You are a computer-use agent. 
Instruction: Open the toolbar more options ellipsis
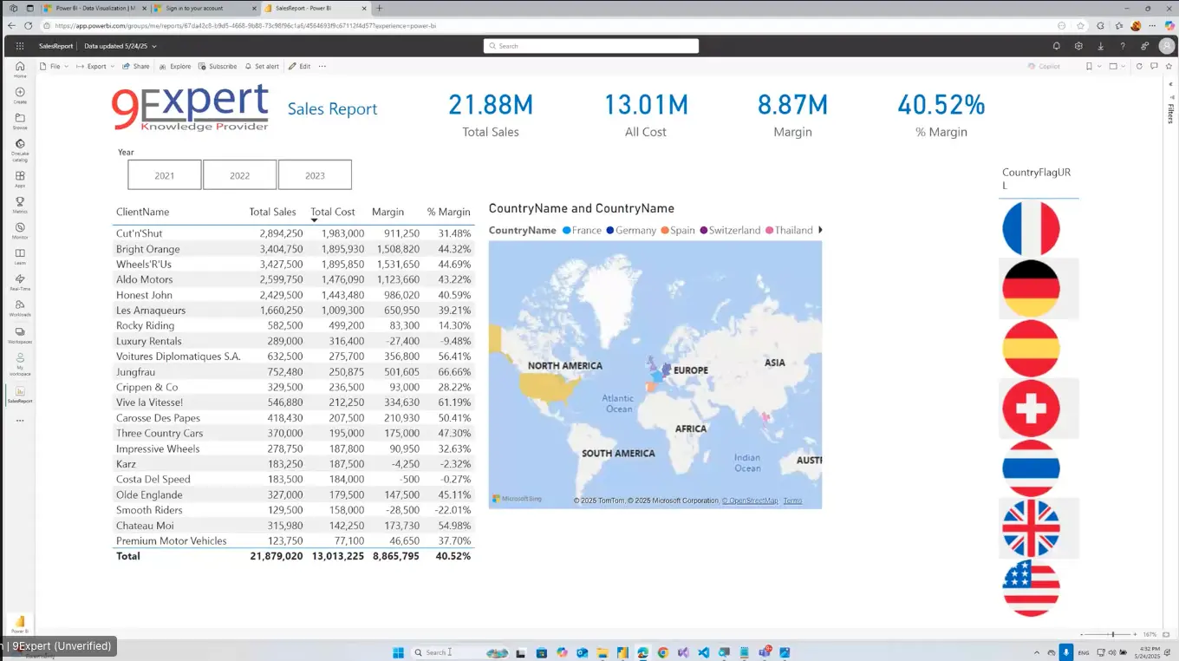[x=322, y=66]
